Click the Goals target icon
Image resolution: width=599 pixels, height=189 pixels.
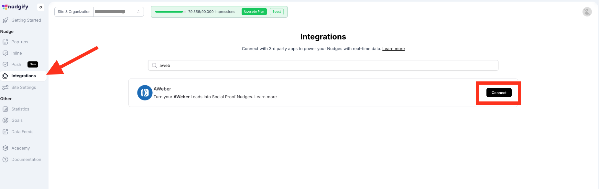5,121
